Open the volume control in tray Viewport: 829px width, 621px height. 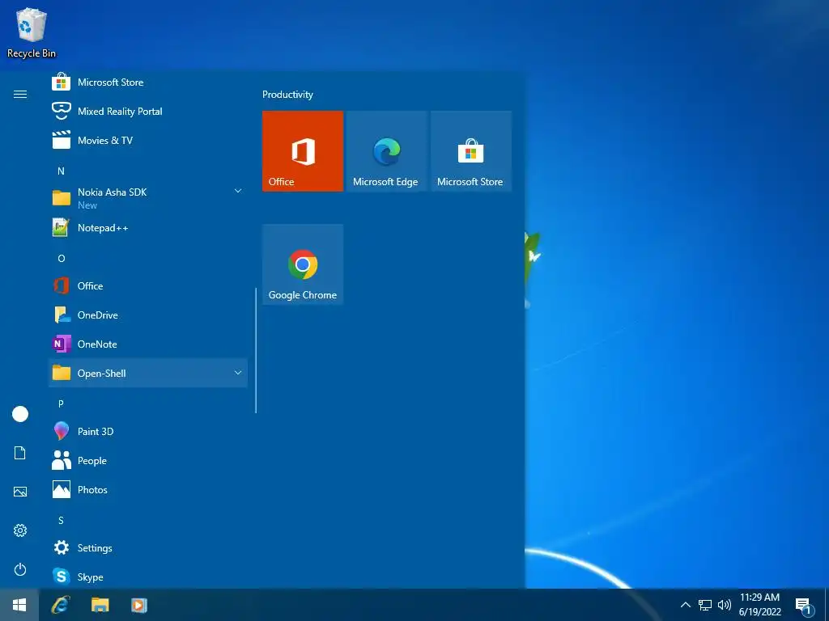[725, 605]
